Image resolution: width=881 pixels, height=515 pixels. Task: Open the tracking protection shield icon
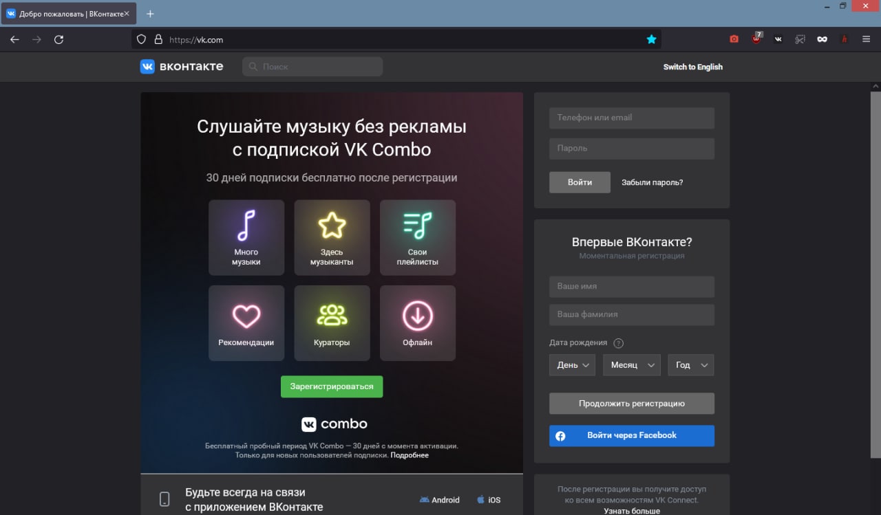pyautogui.click(x=142, y=40)
